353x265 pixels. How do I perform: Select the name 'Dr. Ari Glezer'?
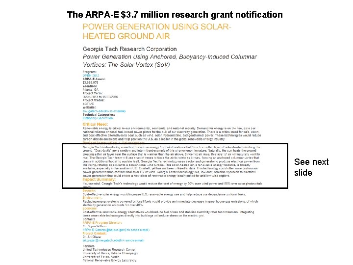tap(92, 237)
